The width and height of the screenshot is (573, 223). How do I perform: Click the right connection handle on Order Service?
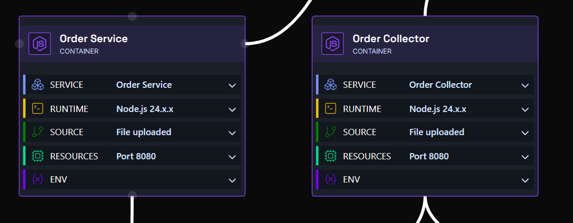tap(245, 44)
